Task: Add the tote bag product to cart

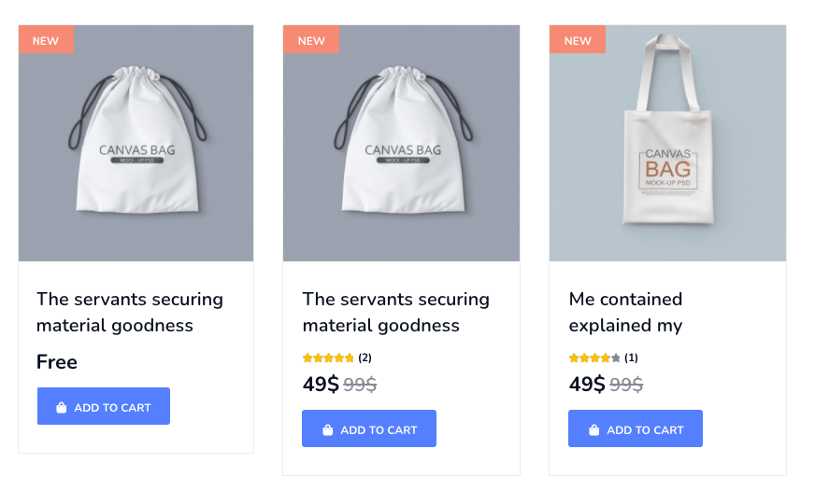Action: (x=636, y=429)
